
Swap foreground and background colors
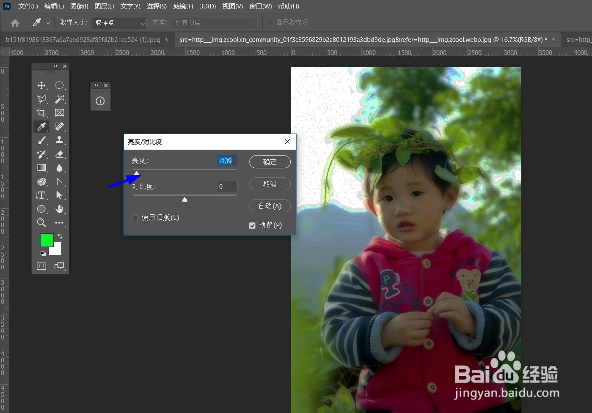point(60,236)
